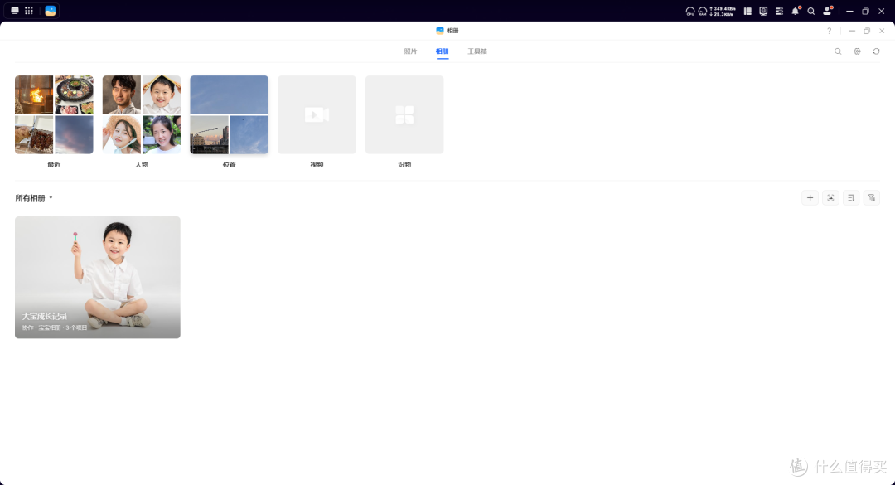Expand the 所有相册 dropdown

click(34, 198)
